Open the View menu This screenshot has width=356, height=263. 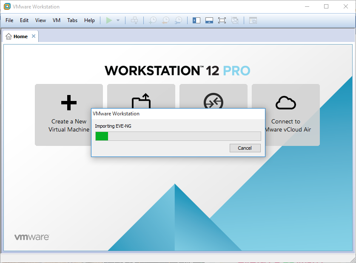coord(41,20)
